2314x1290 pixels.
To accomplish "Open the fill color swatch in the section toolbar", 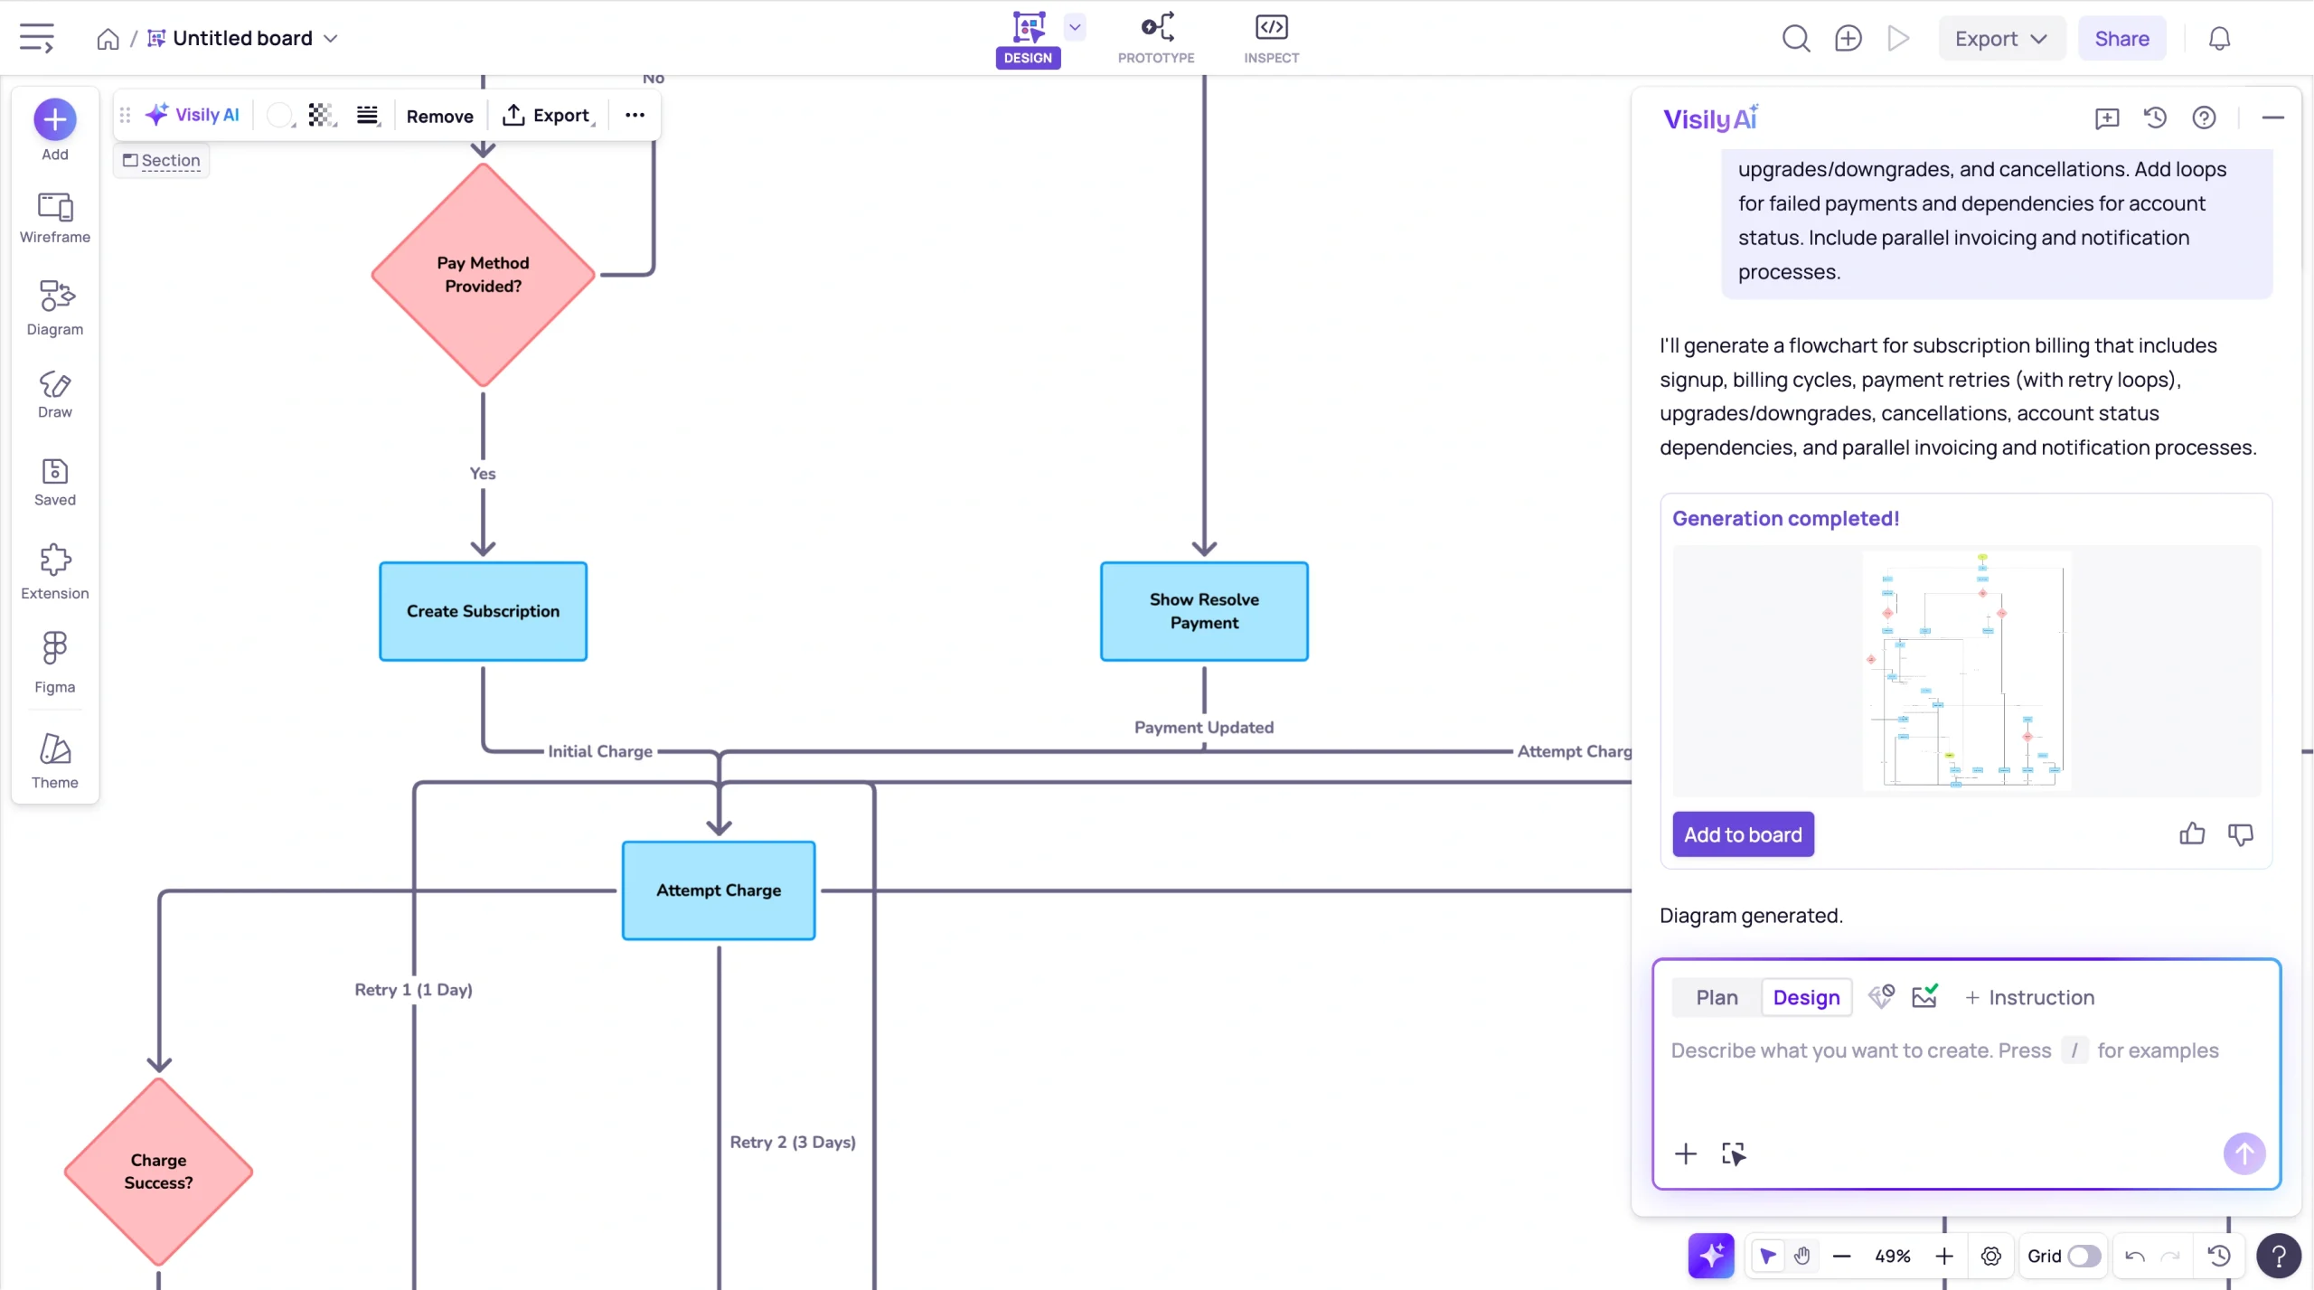I will coord(280,115).
